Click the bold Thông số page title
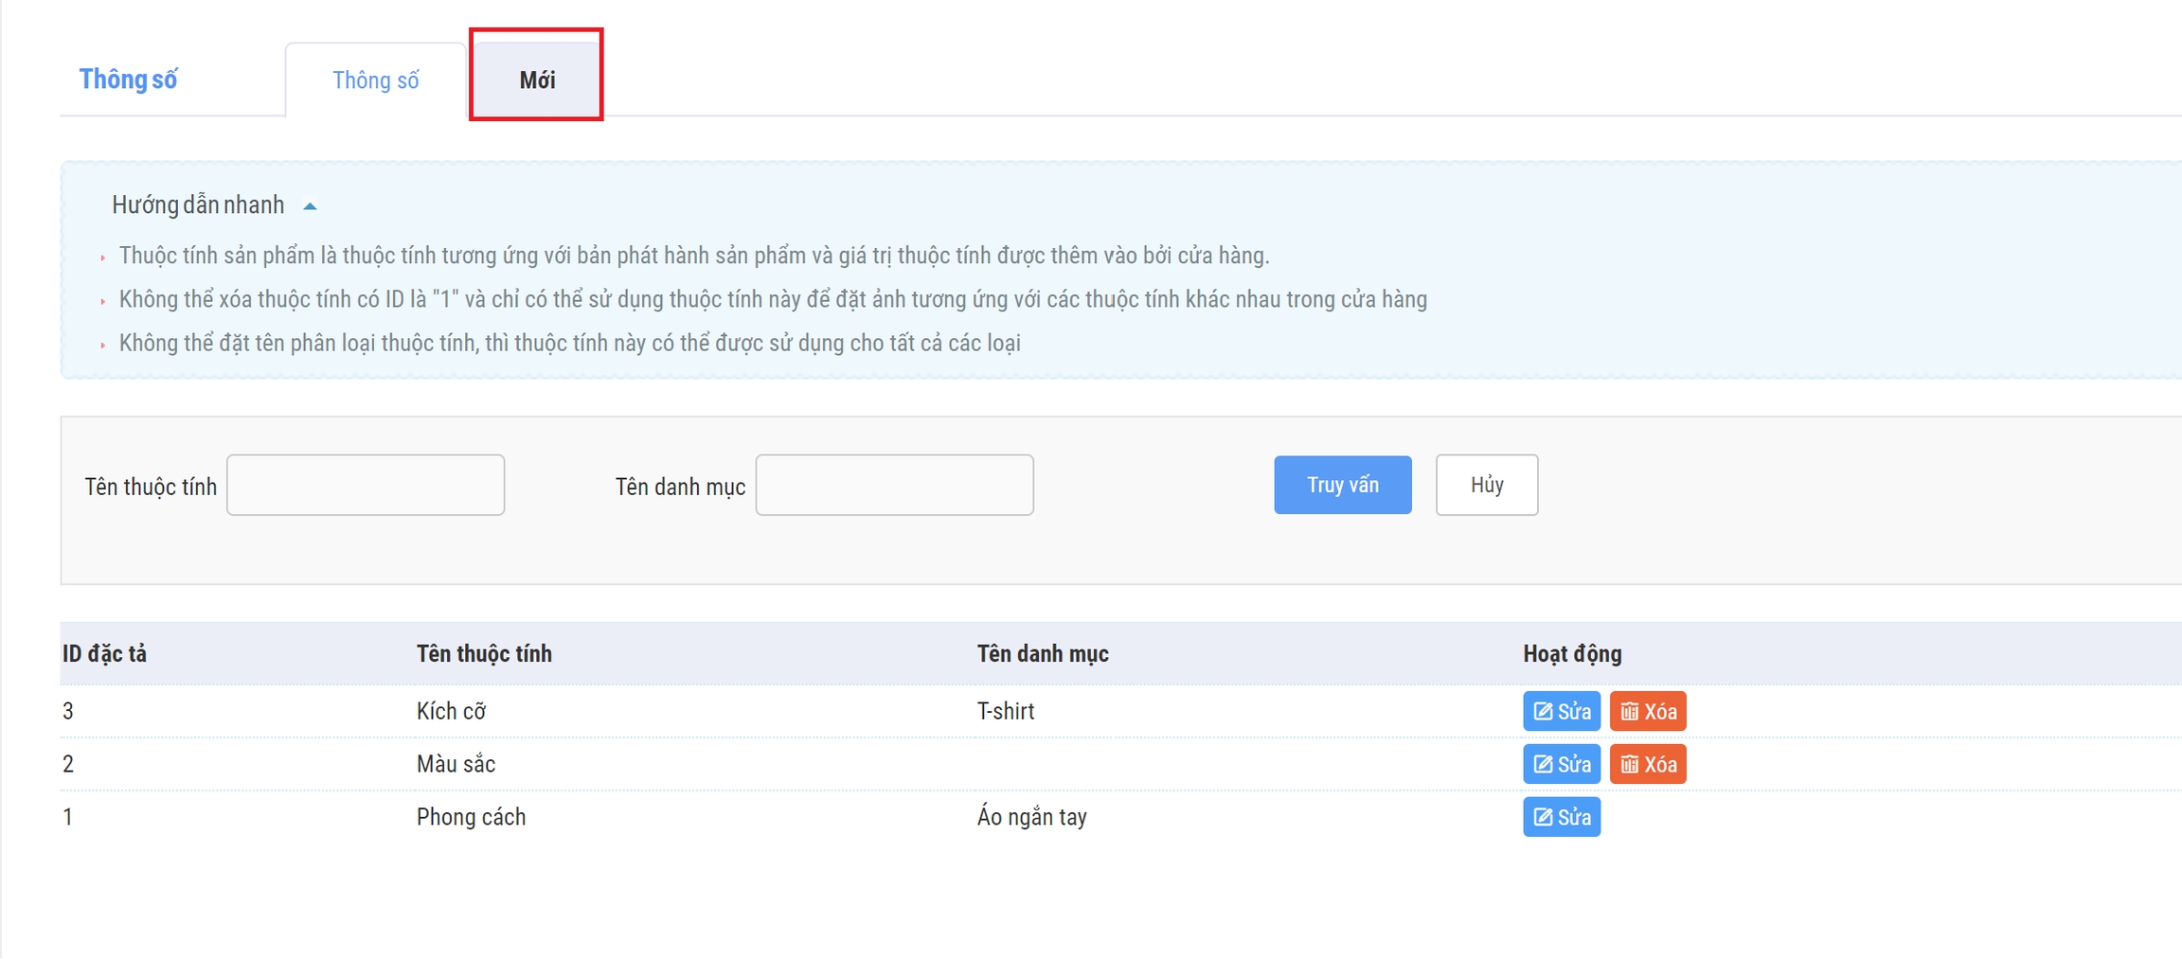 128,80
